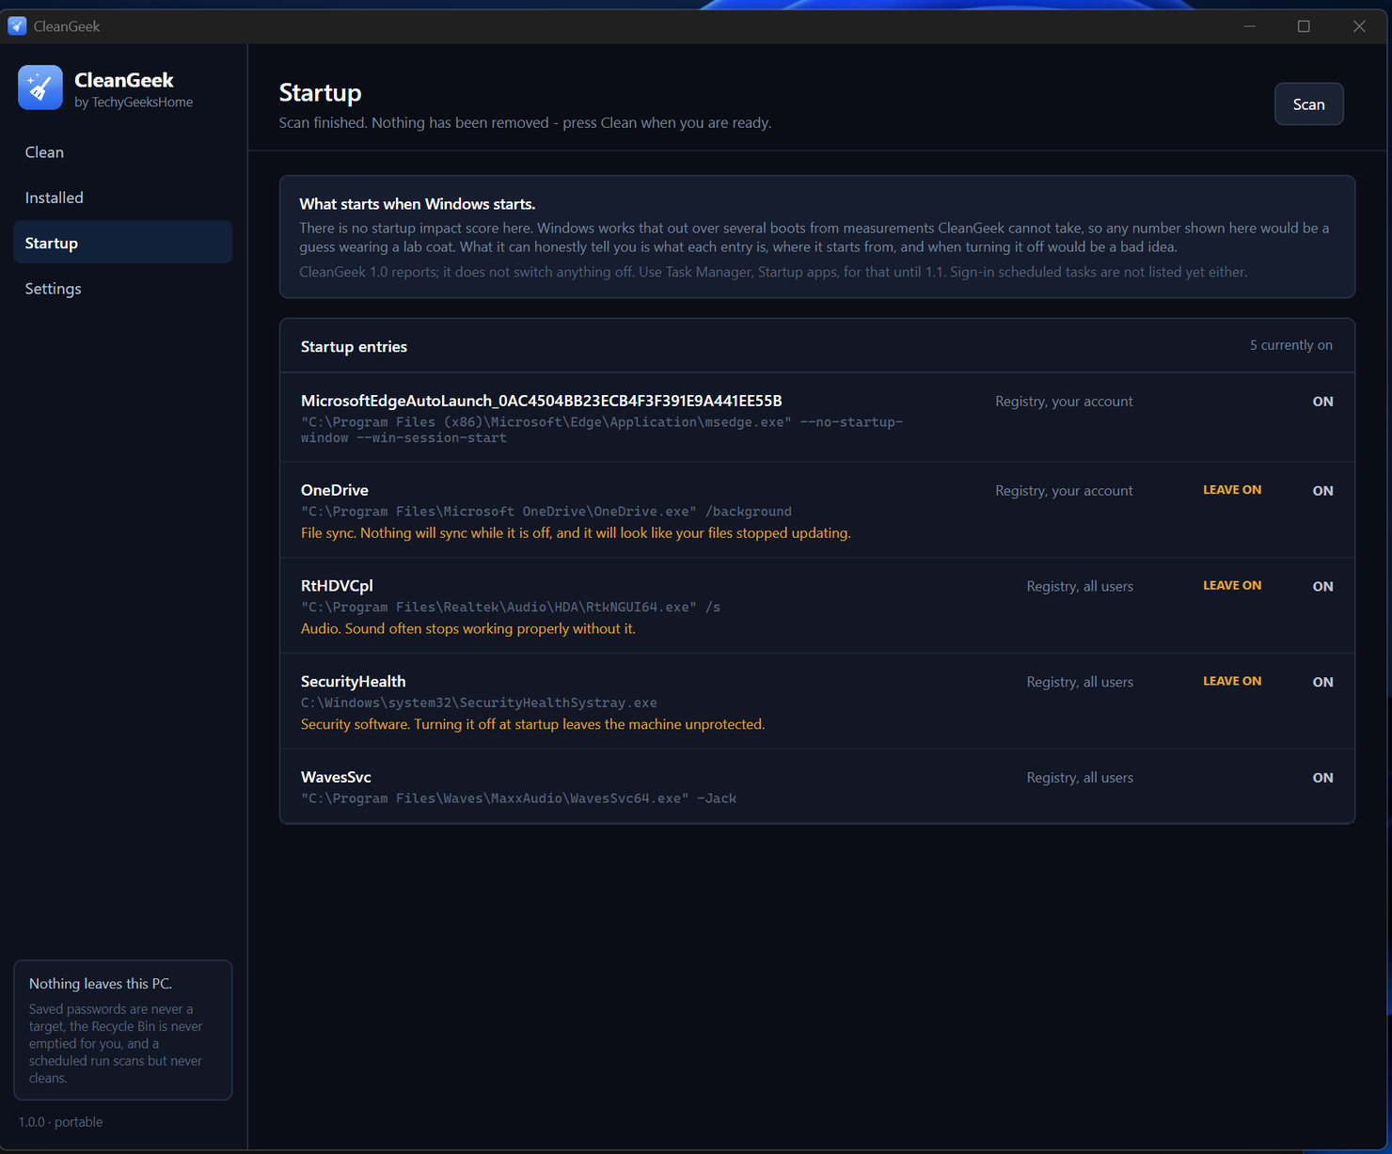Select the SecurityHealth entry name
Screen dimensions: 1392x1154
click(x=354, y=681)
